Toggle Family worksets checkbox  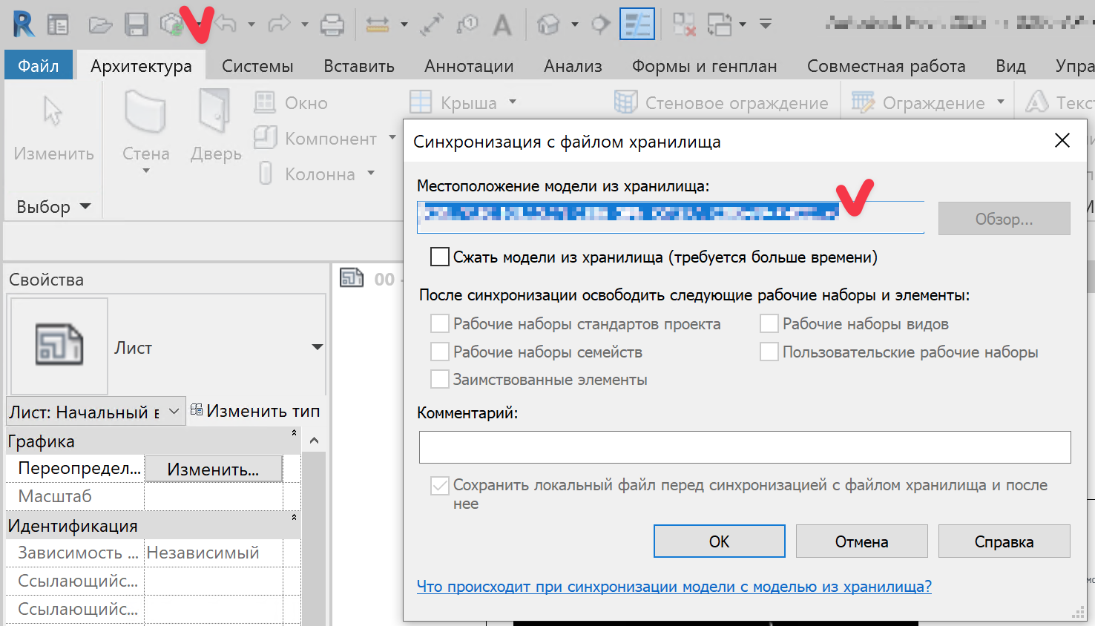tap(440, 352)
